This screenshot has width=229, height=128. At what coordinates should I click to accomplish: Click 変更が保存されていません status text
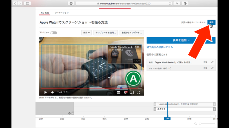[193, 22]
